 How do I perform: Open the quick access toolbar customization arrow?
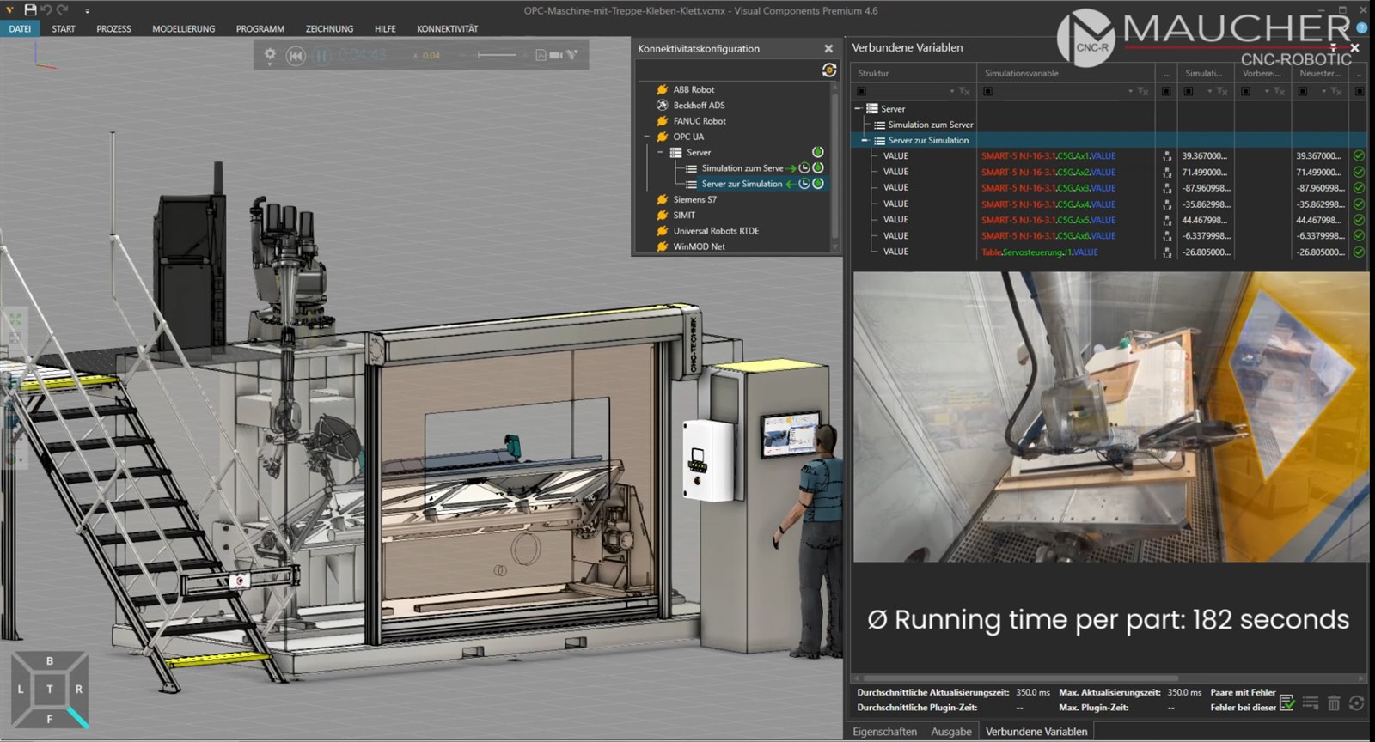[x=87, y=11]
